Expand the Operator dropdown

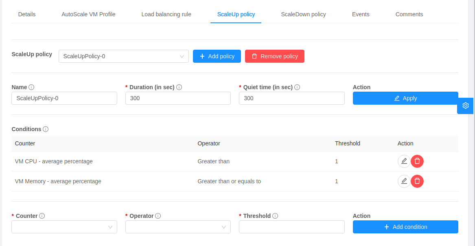point(178,227)
